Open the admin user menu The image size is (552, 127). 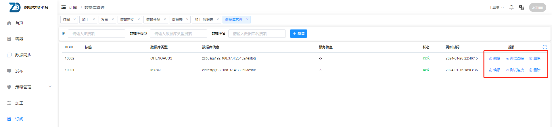coord(537,7)
